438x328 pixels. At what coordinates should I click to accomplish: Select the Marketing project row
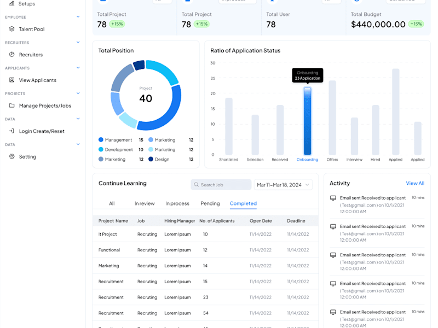tap(206, 266)
